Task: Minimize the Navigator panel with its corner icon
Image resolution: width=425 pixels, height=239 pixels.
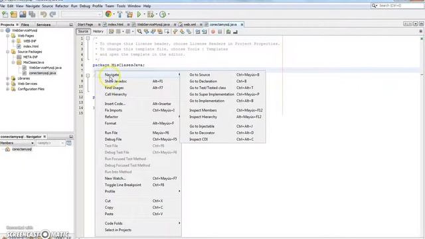Action: (71, 137)
